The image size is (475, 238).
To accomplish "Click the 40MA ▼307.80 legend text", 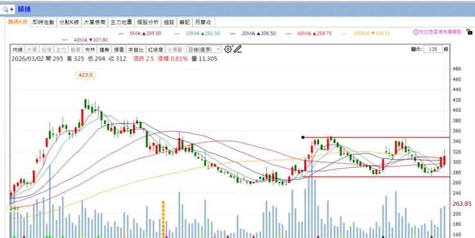I will coord(91,40).
